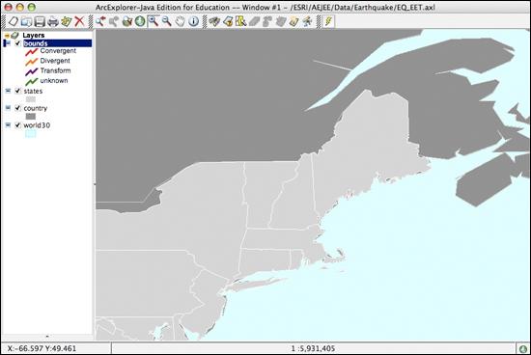Click the Open project folder icon
The height and width of the screenshot is (355, 531).
click(26, 21)
